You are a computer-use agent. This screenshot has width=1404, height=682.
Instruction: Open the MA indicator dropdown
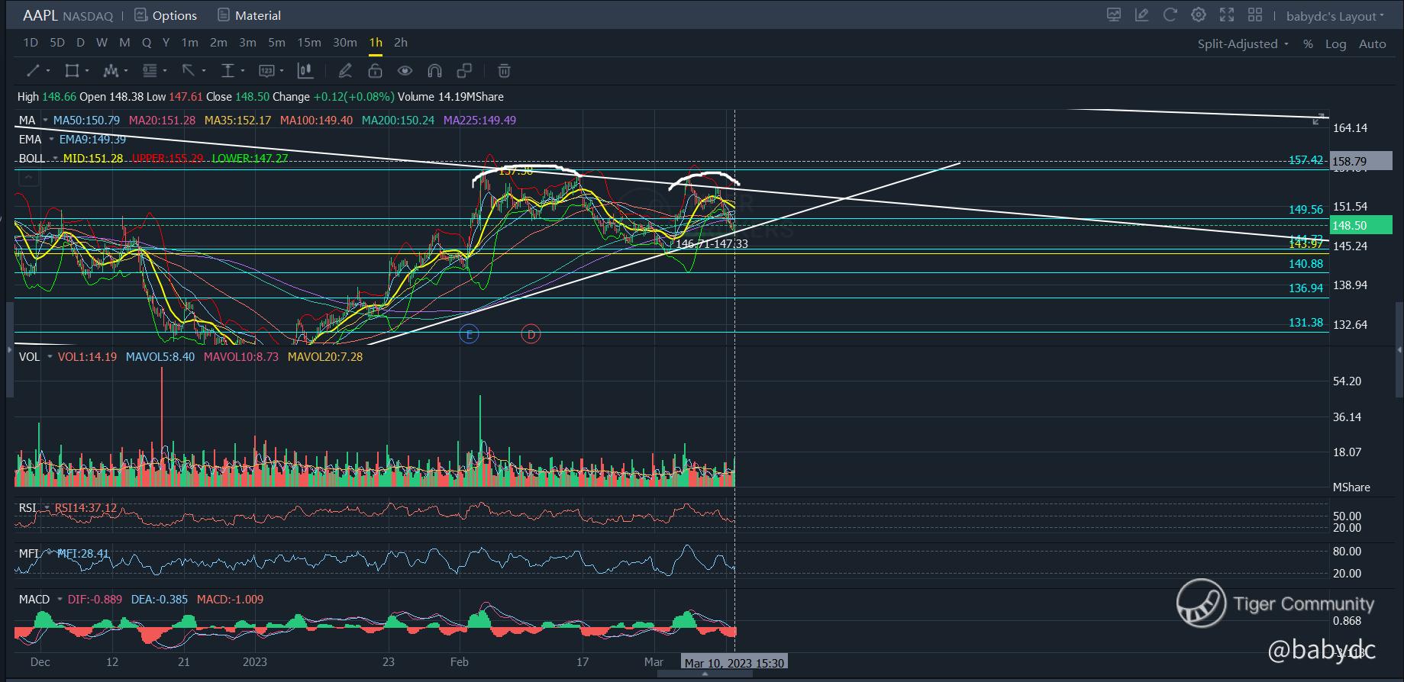[46, 120]
